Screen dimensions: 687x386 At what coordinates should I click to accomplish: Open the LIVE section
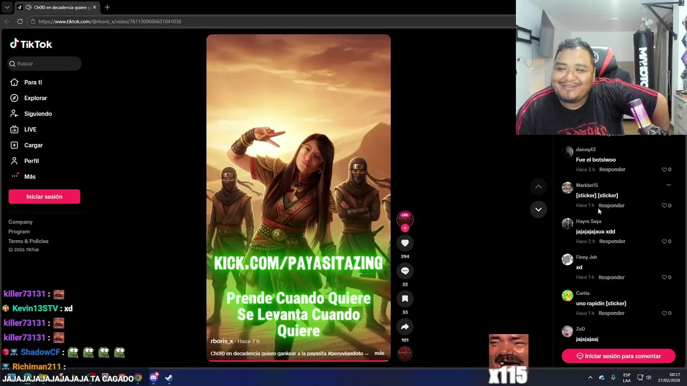[x=30, y=129]
